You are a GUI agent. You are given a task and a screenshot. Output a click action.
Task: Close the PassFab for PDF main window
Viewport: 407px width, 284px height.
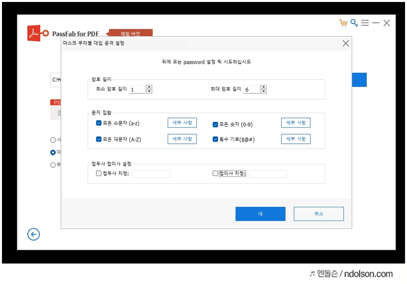click(x=387, y=23)
